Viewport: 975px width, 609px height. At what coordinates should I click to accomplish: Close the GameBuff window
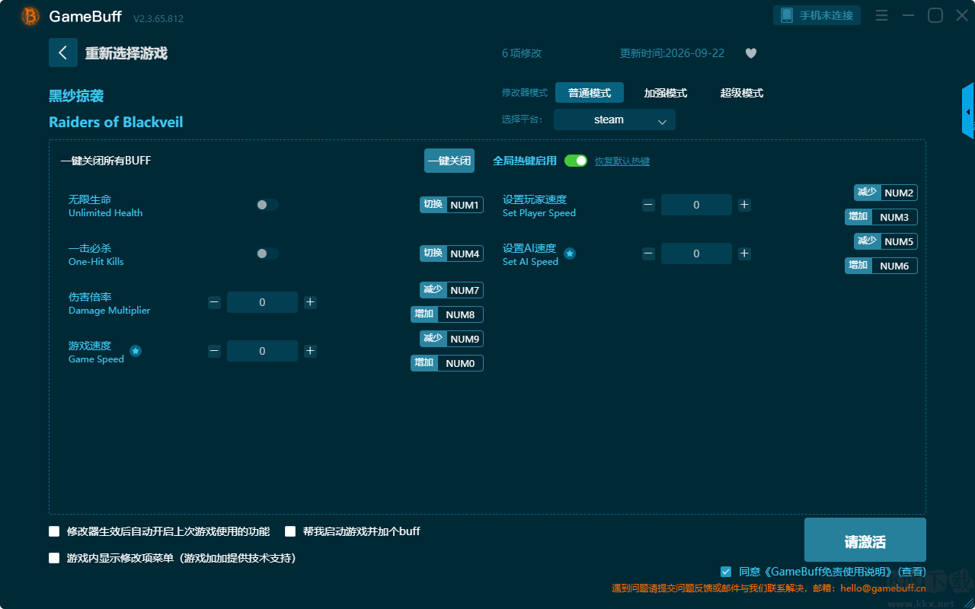962,16
